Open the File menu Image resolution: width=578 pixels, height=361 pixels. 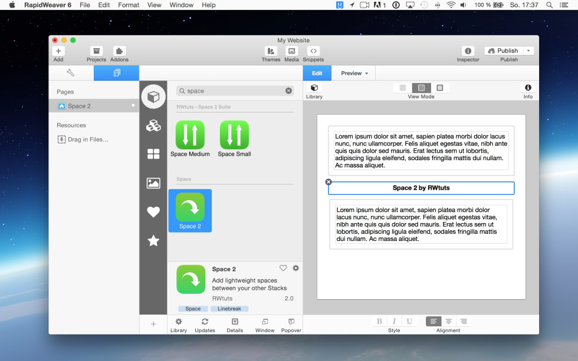(85, 5)
